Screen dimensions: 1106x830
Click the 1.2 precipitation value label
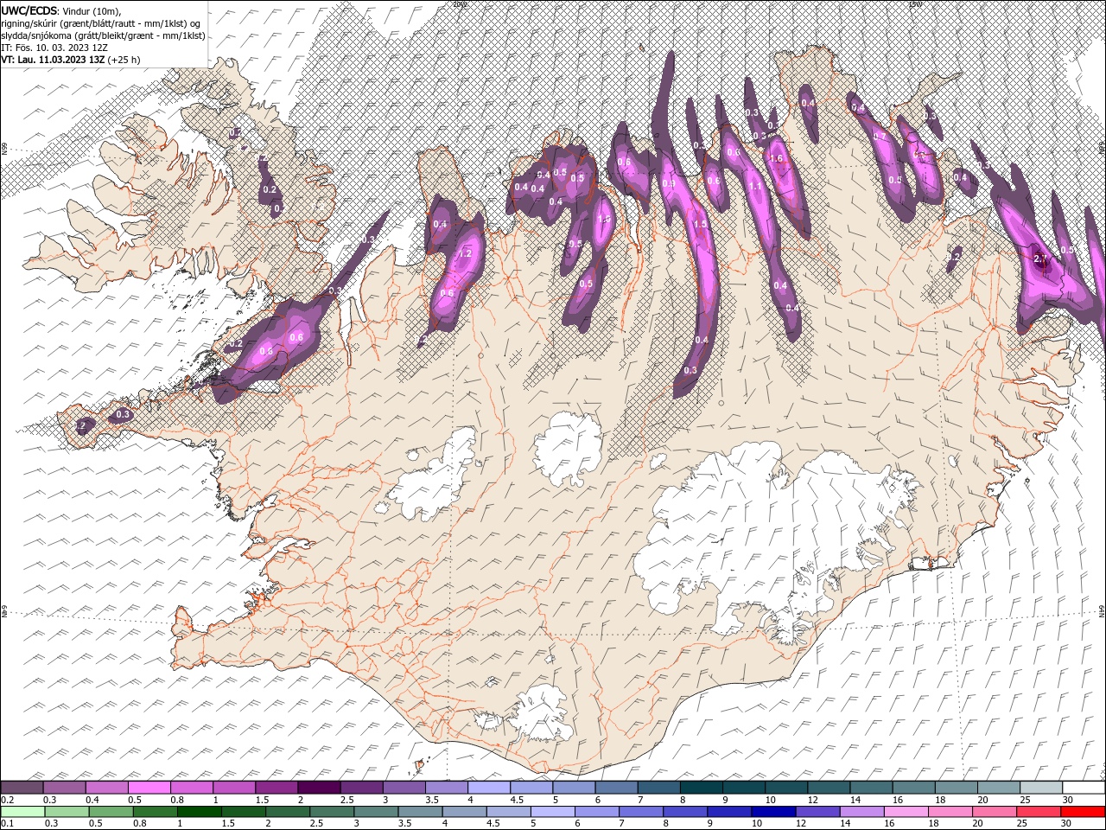coord(465,254)
